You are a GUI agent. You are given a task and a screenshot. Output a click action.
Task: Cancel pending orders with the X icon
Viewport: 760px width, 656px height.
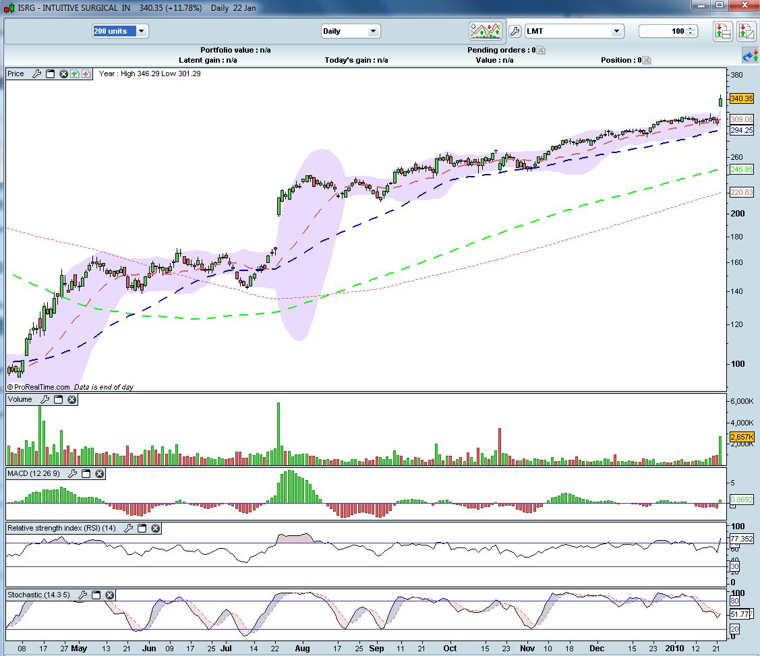(x=541, y=50)
